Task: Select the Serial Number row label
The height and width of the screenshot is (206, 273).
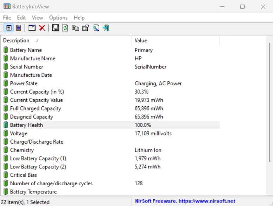Action: point(26,67)
